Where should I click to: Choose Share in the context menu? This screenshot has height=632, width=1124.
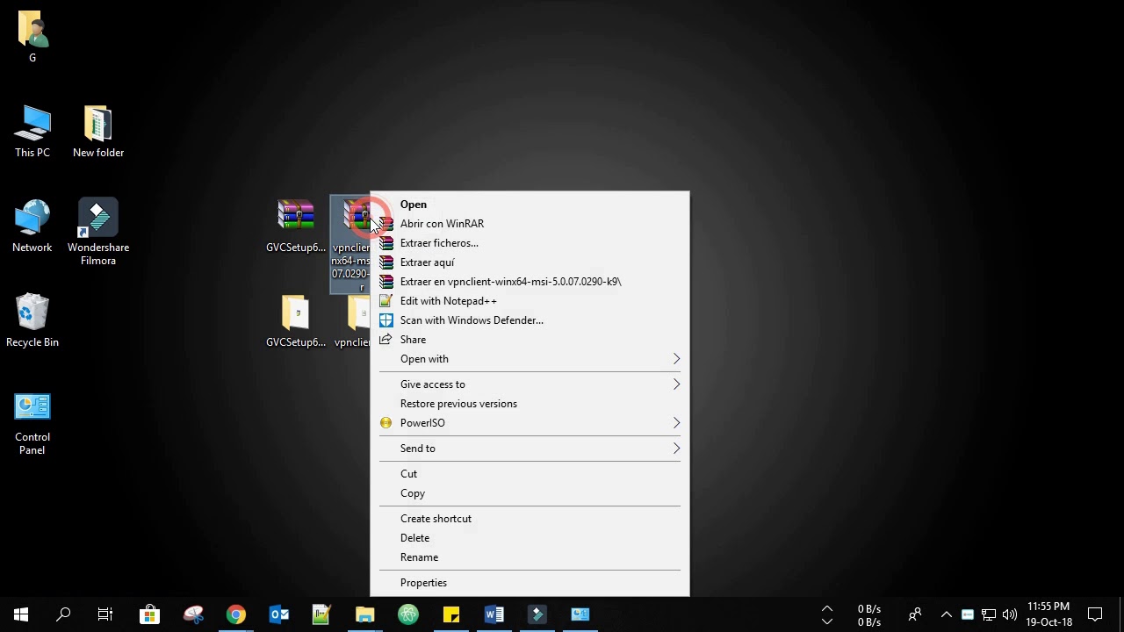pyautogui.click(x=530, y=340)
